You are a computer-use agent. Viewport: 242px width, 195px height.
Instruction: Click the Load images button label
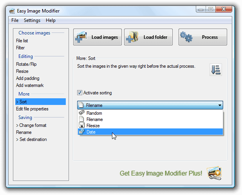105,37
